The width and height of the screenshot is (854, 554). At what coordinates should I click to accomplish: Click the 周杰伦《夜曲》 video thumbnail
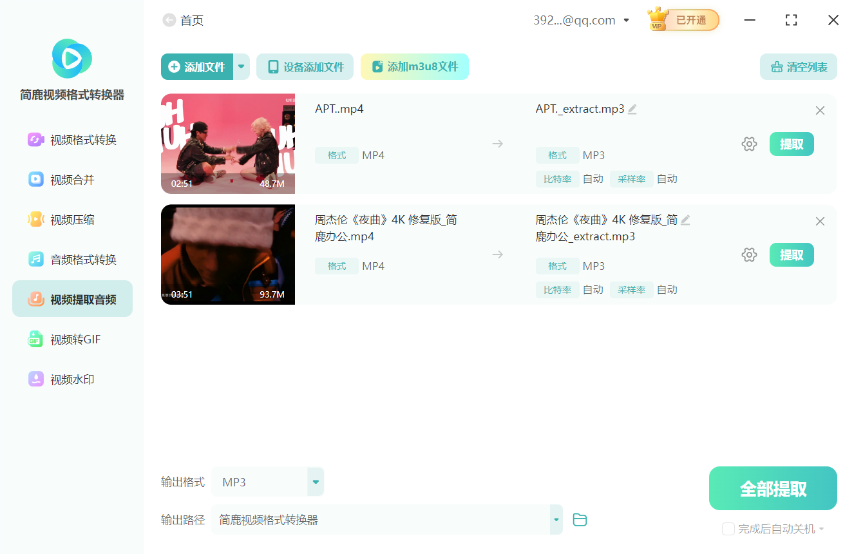[x=227, y=254]
